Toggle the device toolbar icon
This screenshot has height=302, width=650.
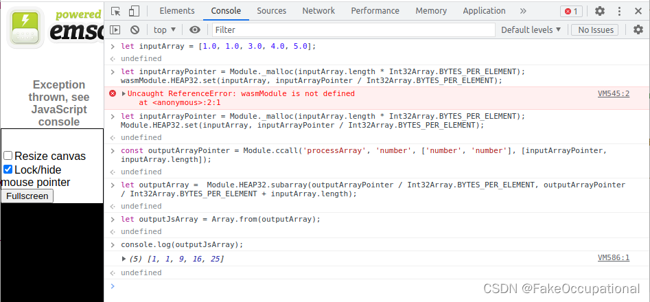coord(133,11)
